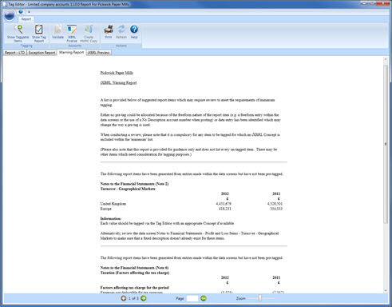Expand the quick access toolbar arrow
Viewport: 392px width, 307px height.
29,12
